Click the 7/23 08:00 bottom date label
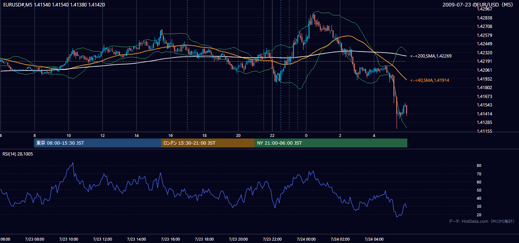Viewport: 519px width, 243px height. click(34, 239)
